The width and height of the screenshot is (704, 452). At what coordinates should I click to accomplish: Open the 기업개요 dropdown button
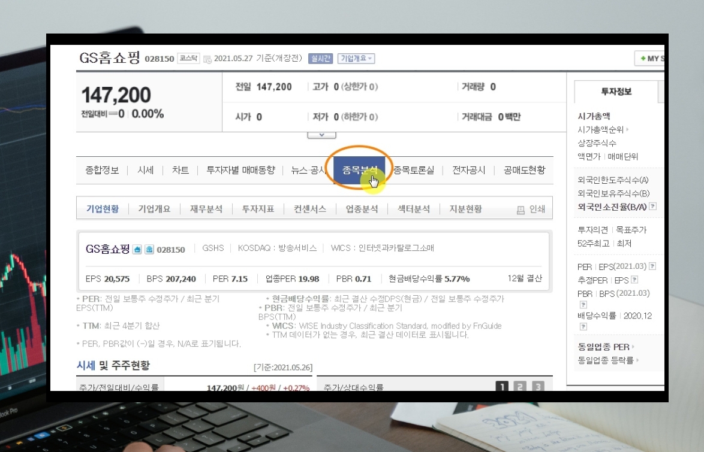356,58
